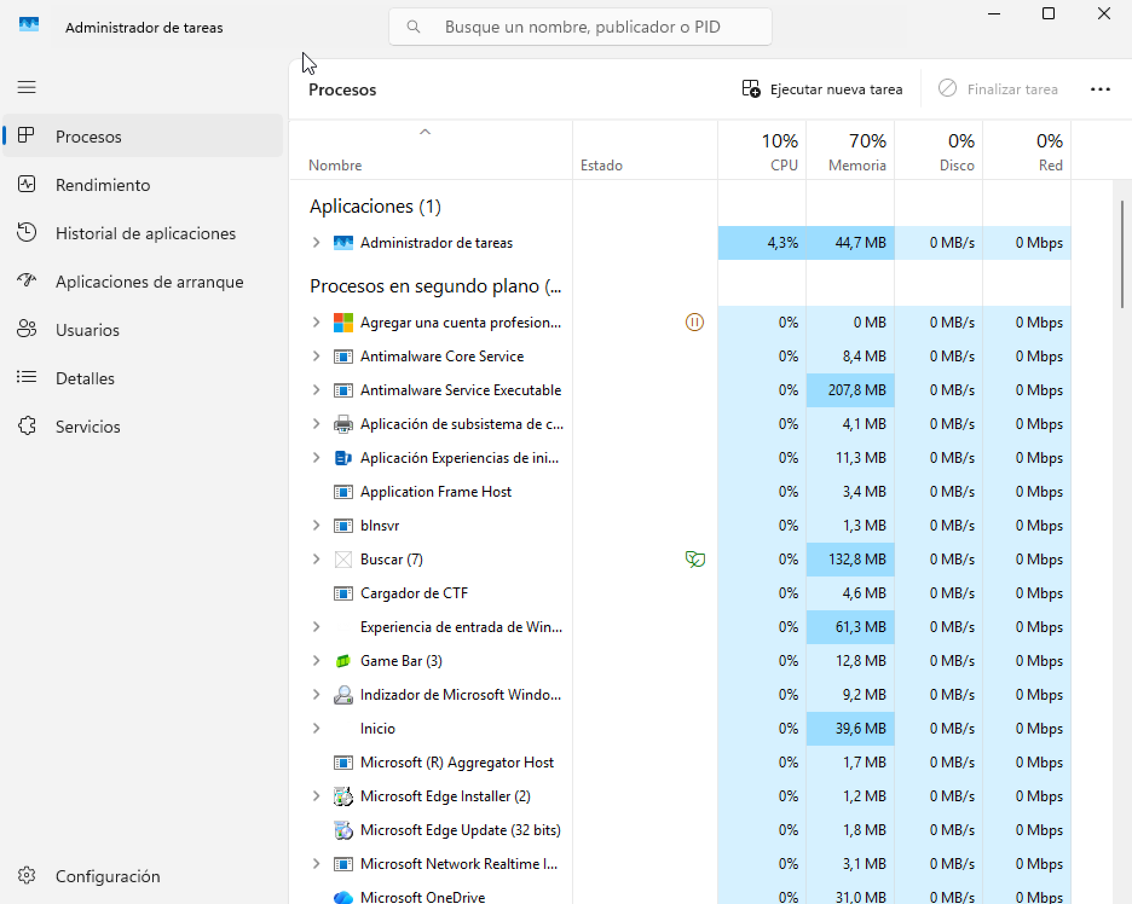Select the Application Frame Host process
1132x904 pixels.
pos(680,491)
